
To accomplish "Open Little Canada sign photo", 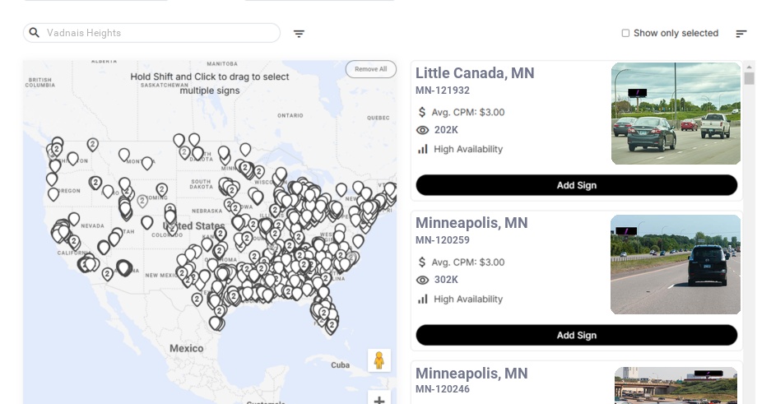I will tap(676, 114).
